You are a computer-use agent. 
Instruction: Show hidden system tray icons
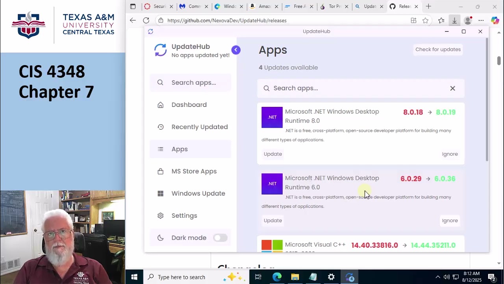437,277
